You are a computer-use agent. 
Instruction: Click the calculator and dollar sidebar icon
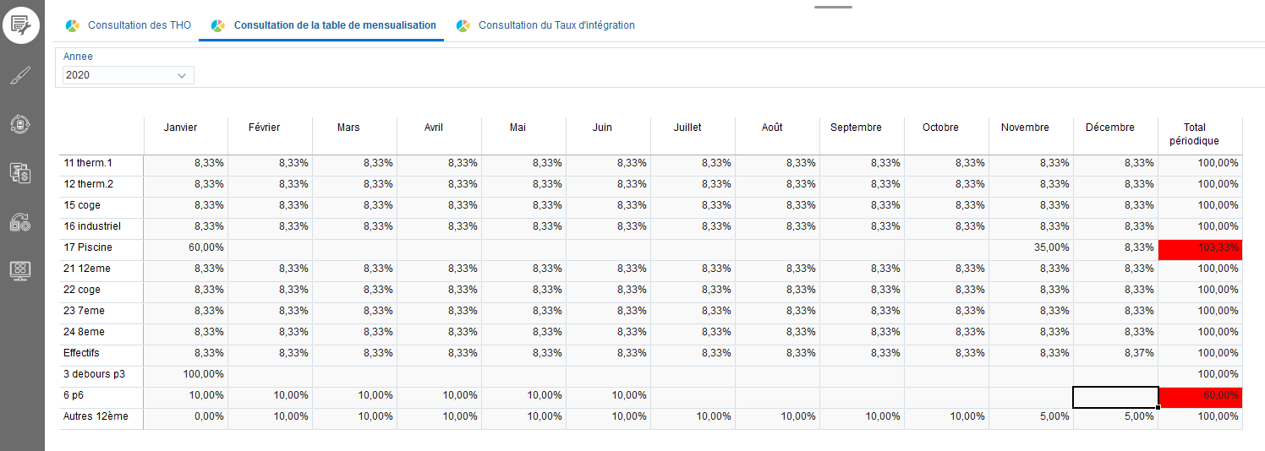(x=20, y=173)
